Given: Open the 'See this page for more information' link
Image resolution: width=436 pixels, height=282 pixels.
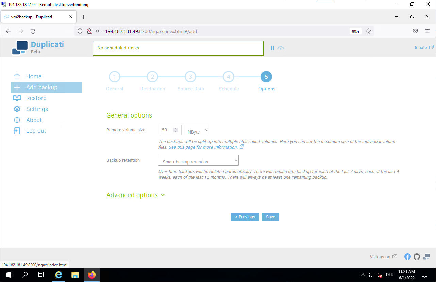Looking at the screenshot, I should [203, 147].
